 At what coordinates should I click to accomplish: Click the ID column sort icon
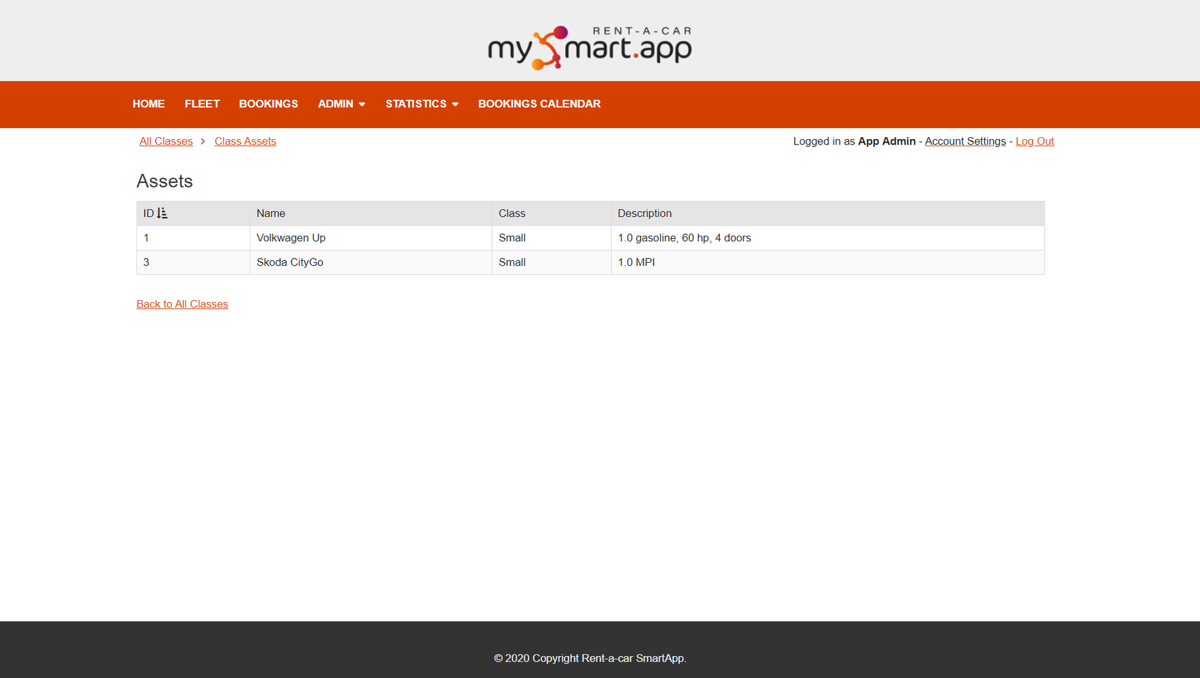click(162, 213)
